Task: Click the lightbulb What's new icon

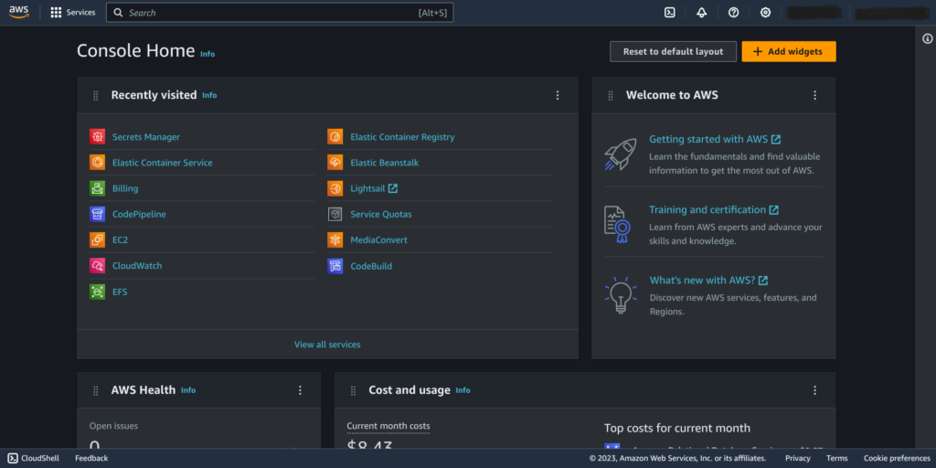Action: tap(621, 295)
